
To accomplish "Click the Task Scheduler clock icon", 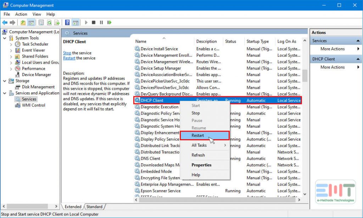I will pyautogui.click(x=18, y=44).
